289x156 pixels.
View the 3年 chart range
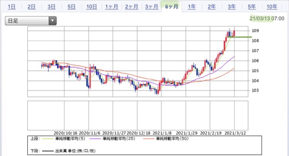[x=232, y=7]
